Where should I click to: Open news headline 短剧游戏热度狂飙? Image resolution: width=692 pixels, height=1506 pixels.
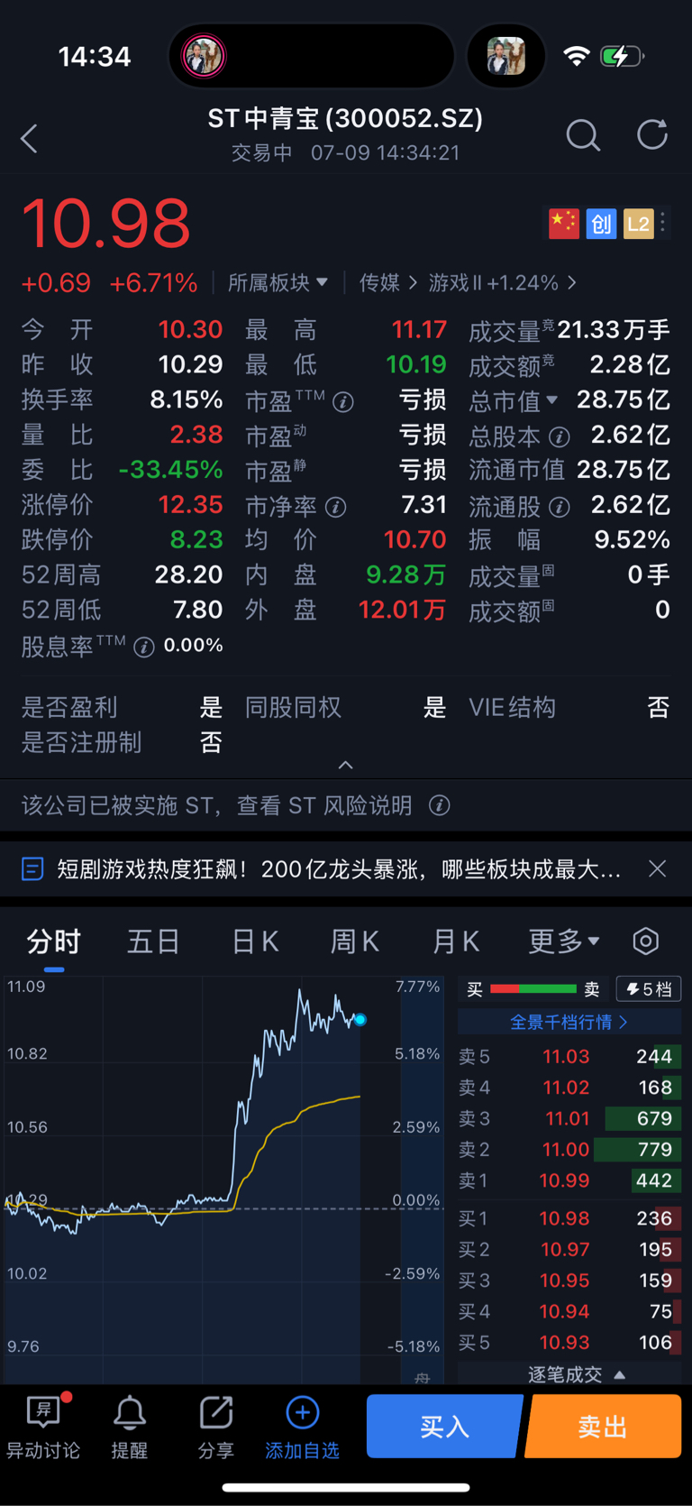(x=339, y=869)
